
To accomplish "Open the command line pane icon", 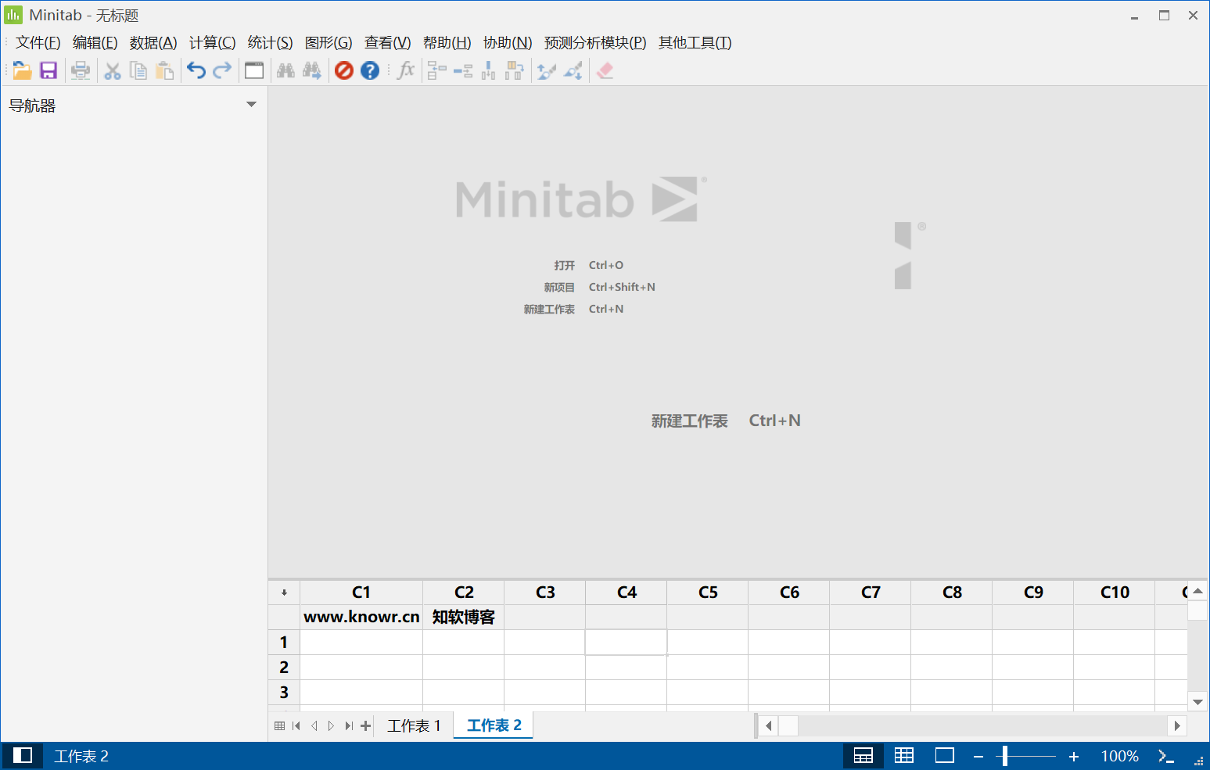I will coord(1166,756).
